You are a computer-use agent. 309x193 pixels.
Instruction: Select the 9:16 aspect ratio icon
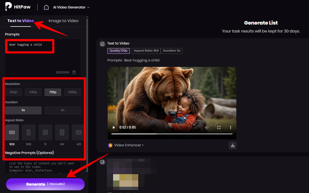(29, 132)
